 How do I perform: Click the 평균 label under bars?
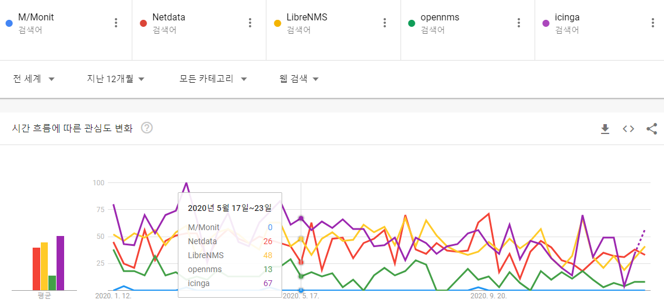(x=44, y=295)
